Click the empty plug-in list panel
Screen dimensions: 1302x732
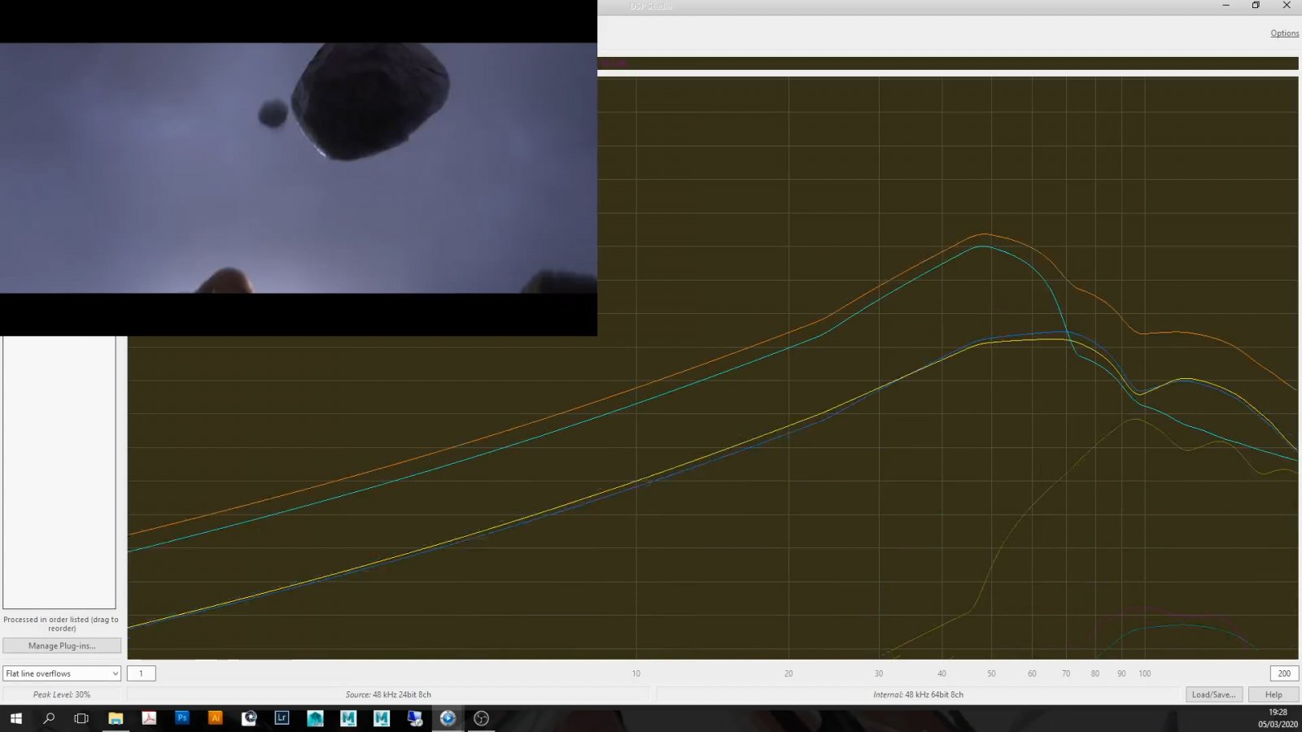point(59,472)
